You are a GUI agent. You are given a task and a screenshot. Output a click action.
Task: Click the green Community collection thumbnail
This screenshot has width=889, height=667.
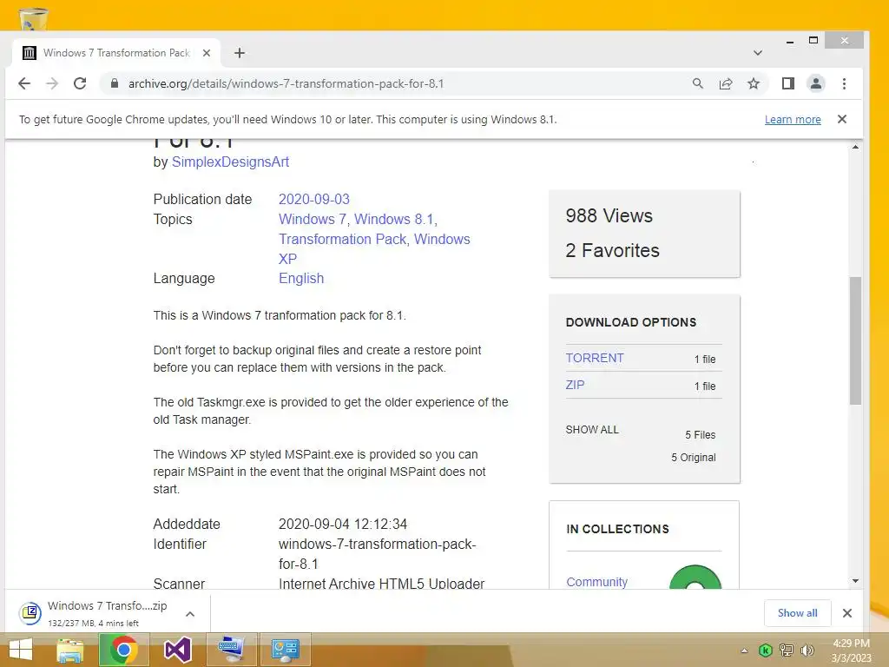point(695,578)
